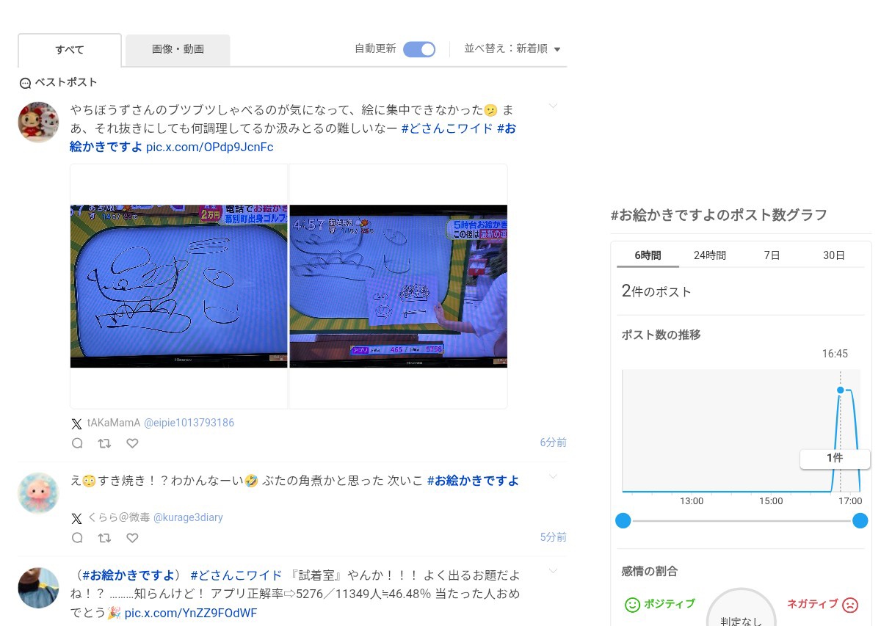Screen dimensions: 881x626
Task: Click the left handle of graph range slider
Action: coord(623,520)
